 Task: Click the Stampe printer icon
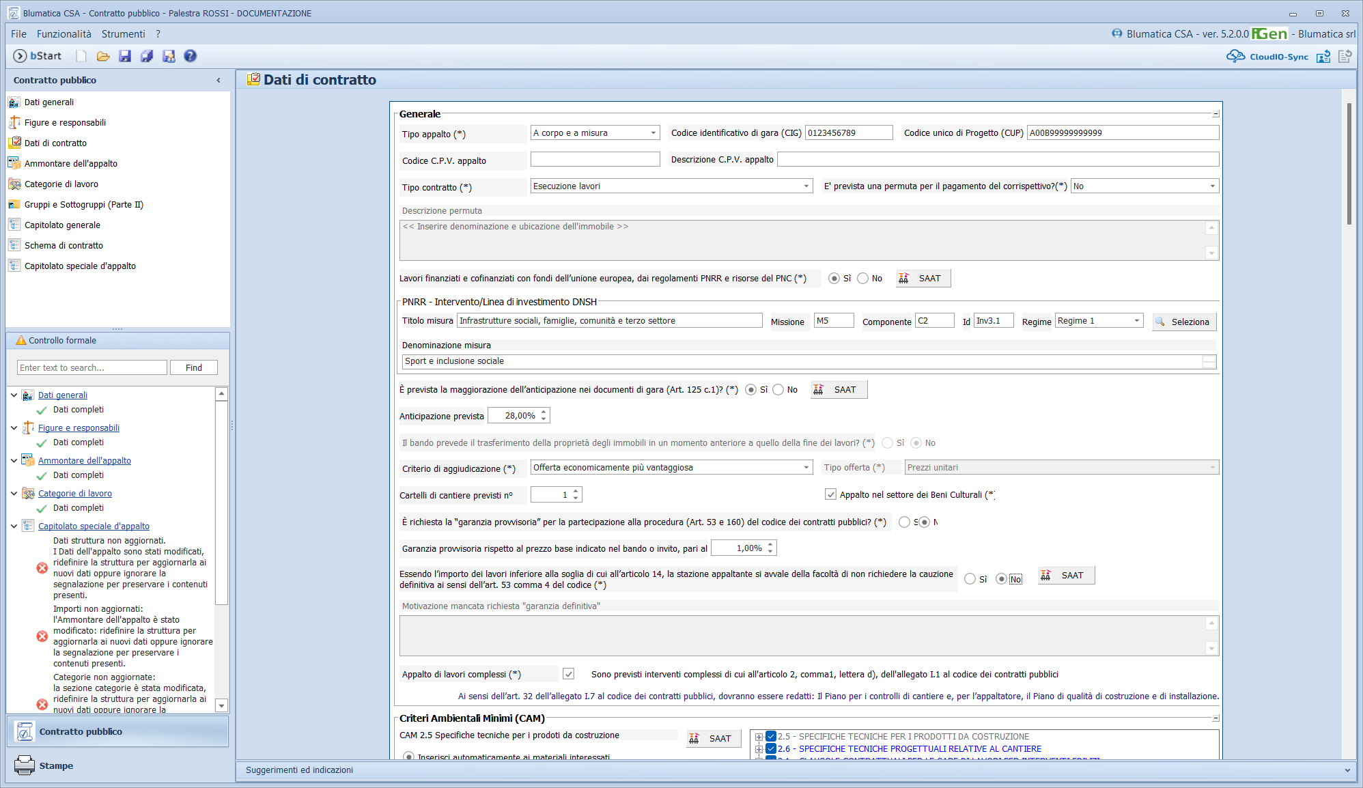(x=25, y=765)
